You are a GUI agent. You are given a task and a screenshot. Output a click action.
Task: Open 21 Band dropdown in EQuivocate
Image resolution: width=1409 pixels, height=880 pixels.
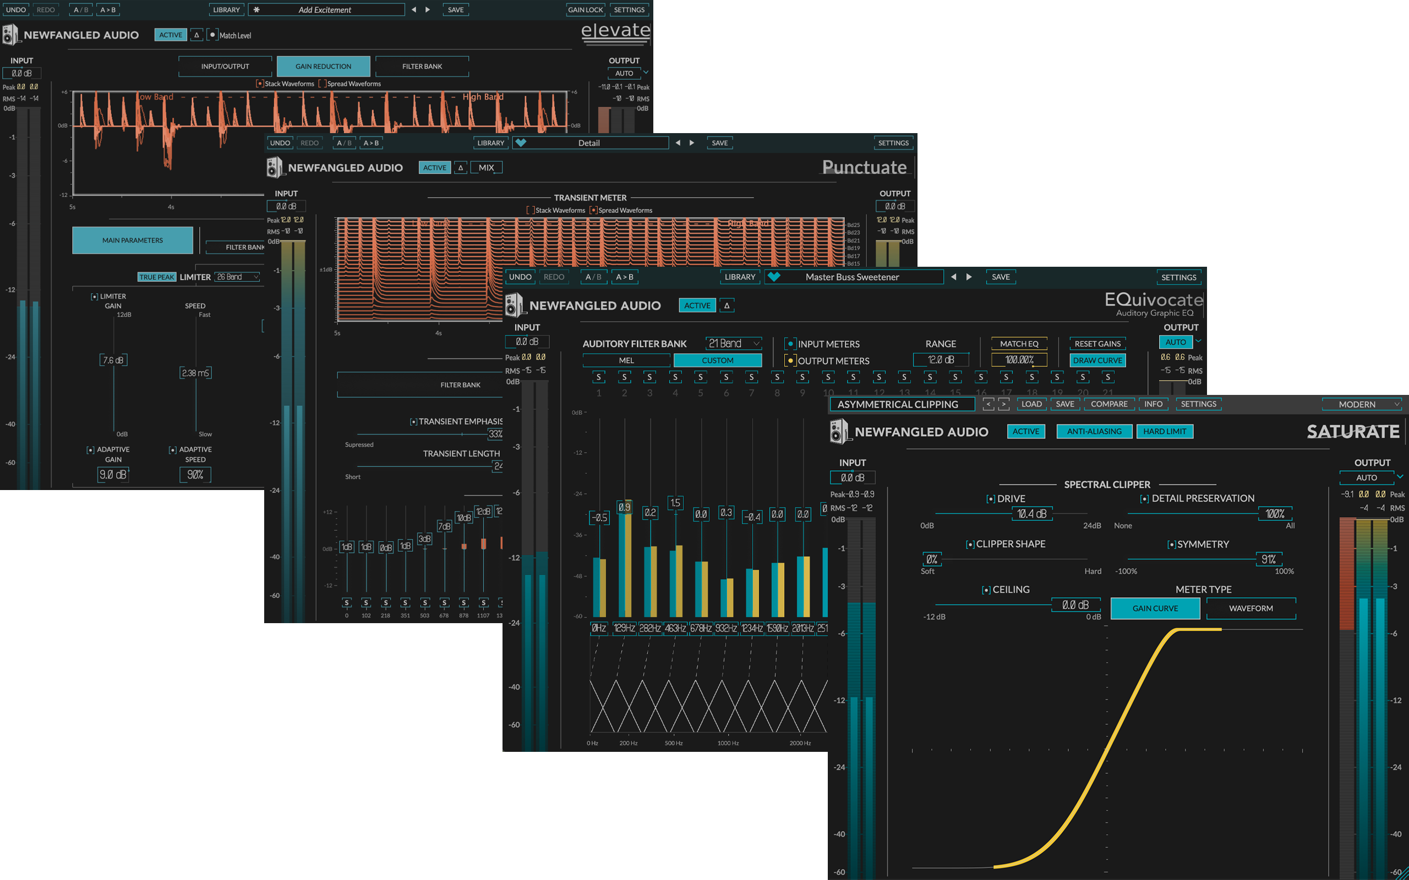pyautogui.click(x=734, y=343)
